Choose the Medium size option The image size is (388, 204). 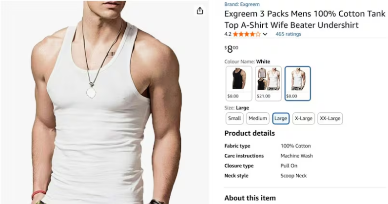[x=257, y=119]
